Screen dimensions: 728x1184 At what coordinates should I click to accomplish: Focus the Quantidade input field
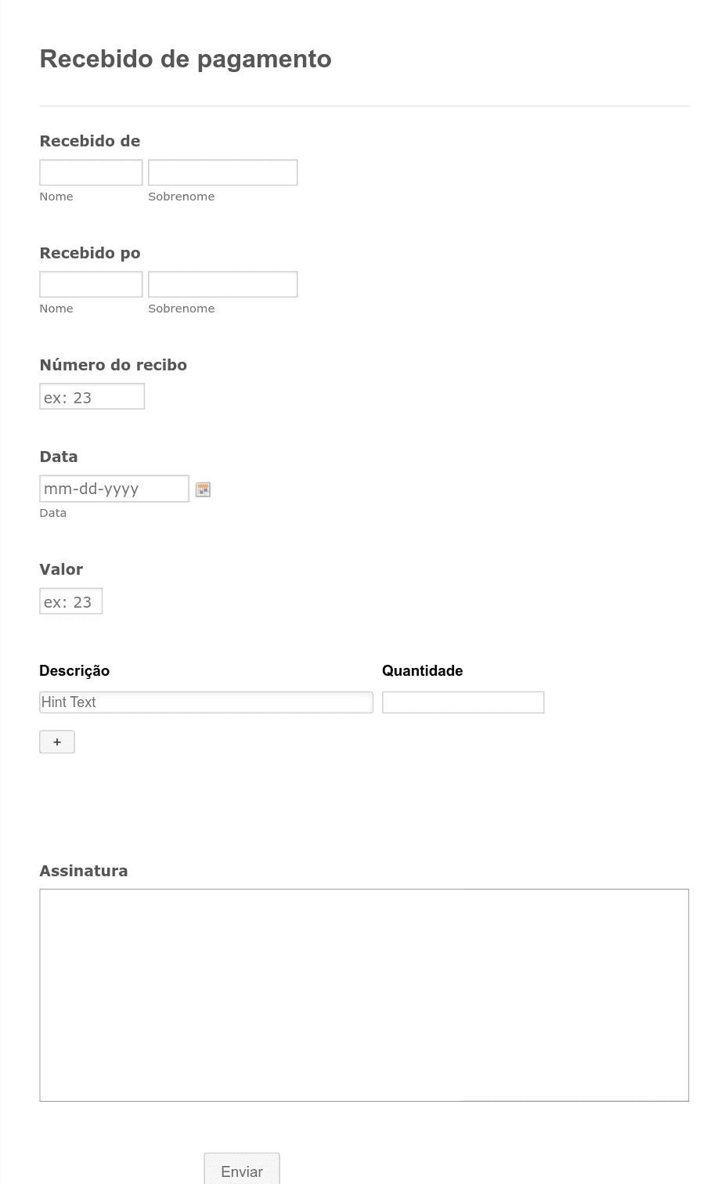coord(463,702)
